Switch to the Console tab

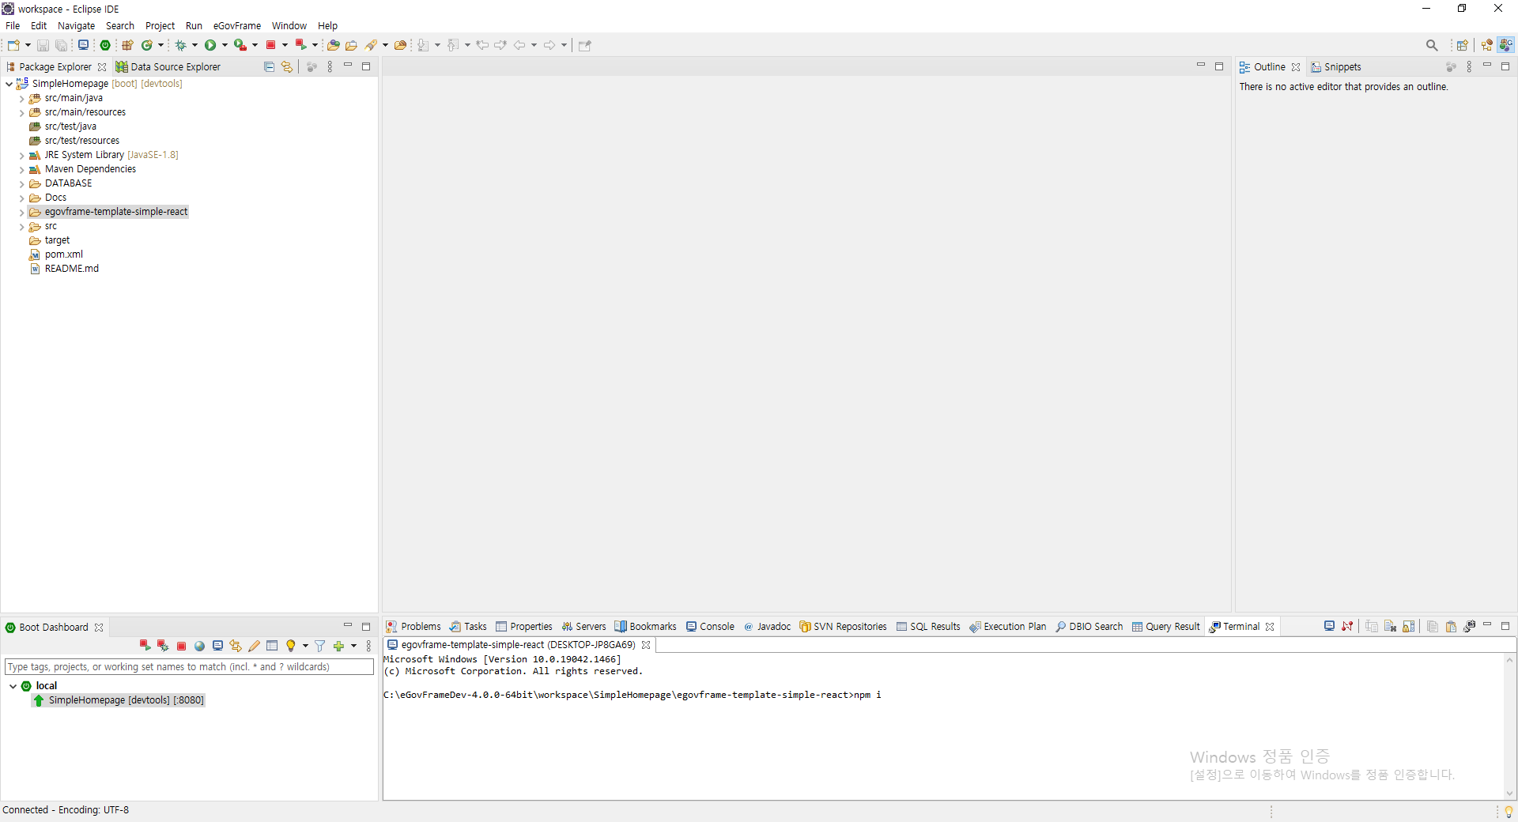click(x=710, y=627)
